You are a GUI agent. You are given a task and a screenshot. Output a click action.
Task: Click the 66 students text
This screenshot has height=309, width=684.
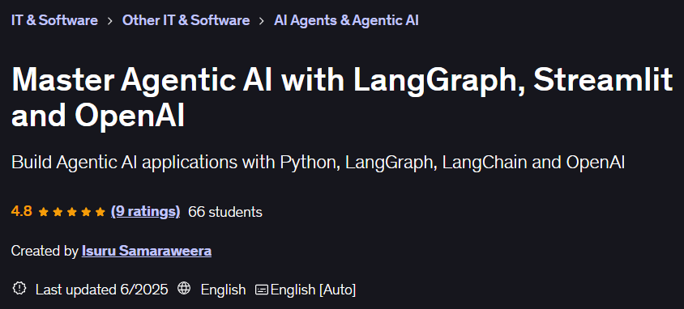(225, 212)
